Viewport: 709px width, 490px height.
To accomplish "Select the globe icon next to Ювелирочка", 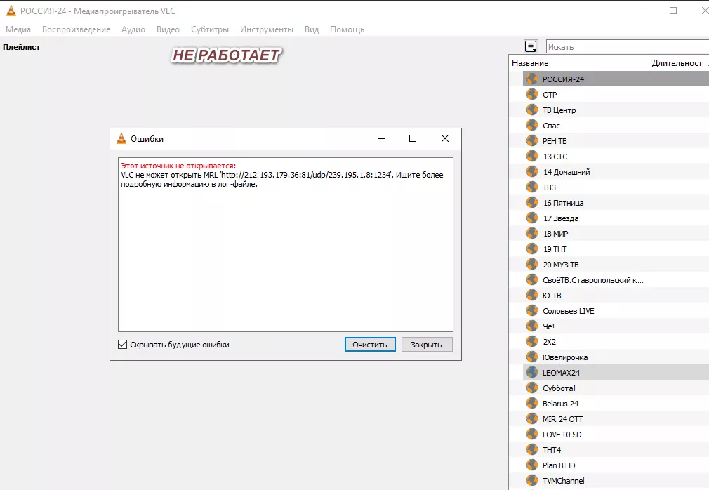I will coord(532,357).
